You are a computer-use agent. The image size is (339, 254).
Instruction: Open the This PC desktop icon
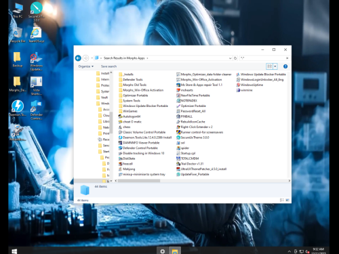[18, 10]
